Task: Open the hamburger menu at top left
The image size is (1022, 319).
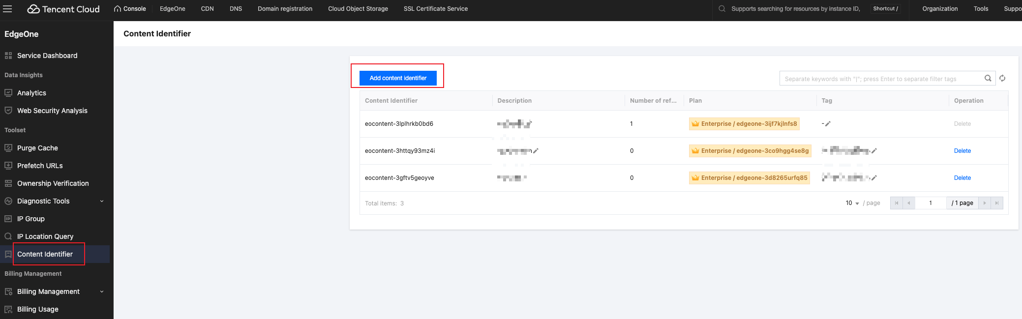Action: tap(7, 9)
